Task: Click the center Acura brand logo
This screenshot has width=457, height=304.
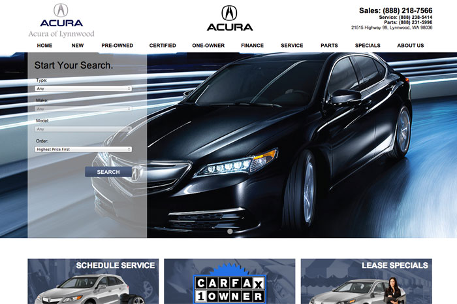Action: pos(230,18)
